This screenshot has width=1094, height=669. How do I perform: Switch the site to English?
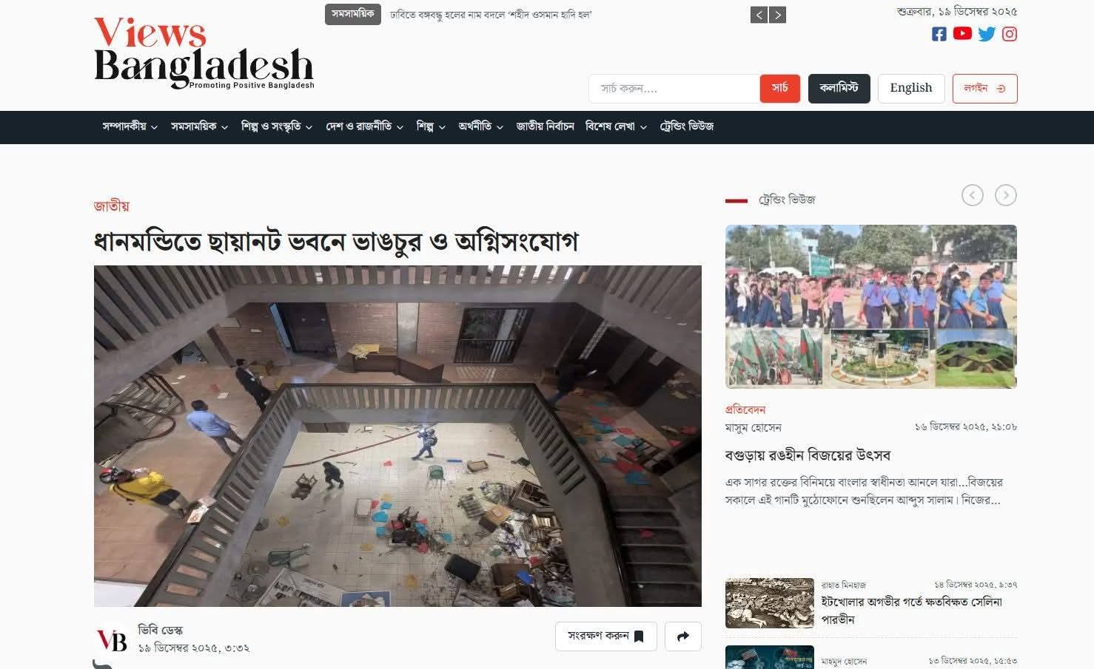click(x=911, y=88)
